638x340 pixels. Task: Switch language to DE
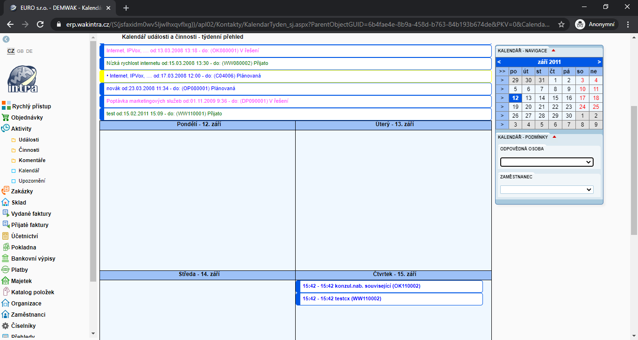(x=29, y=51)
